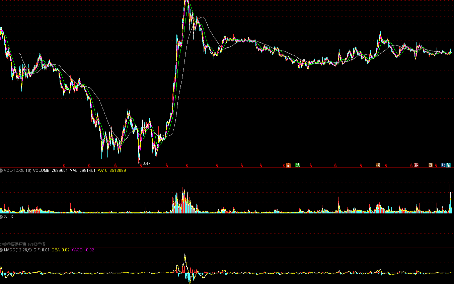Click the MACD(12,26,9) indicator name
Screen dimensions: 454x284
tap(18, 250)
